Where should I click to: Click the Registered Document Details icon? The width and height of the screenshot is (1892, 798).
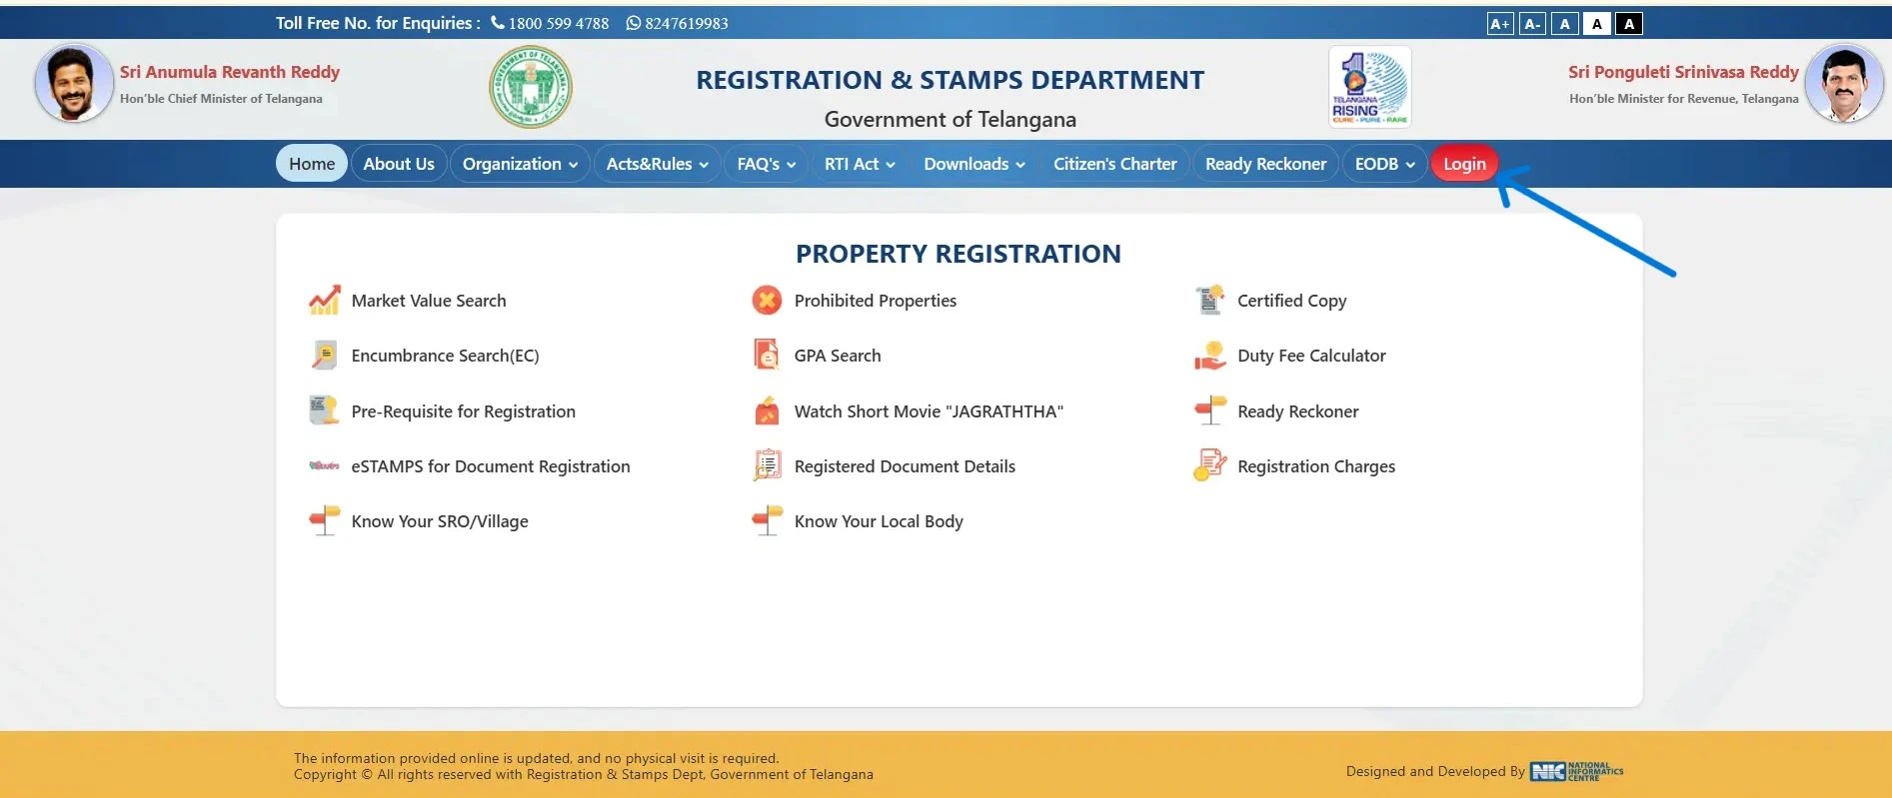[767, 465]
